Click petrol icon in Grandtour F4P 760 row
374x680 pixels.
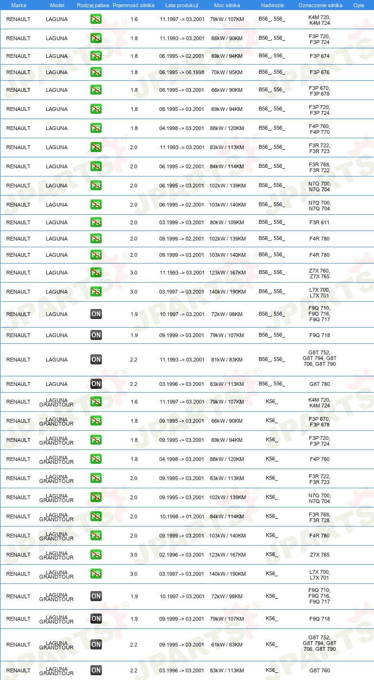pyautogui.click(x=96, y=459)
